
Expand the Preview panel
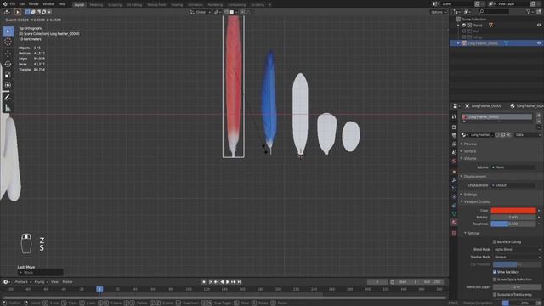point(470,144)
